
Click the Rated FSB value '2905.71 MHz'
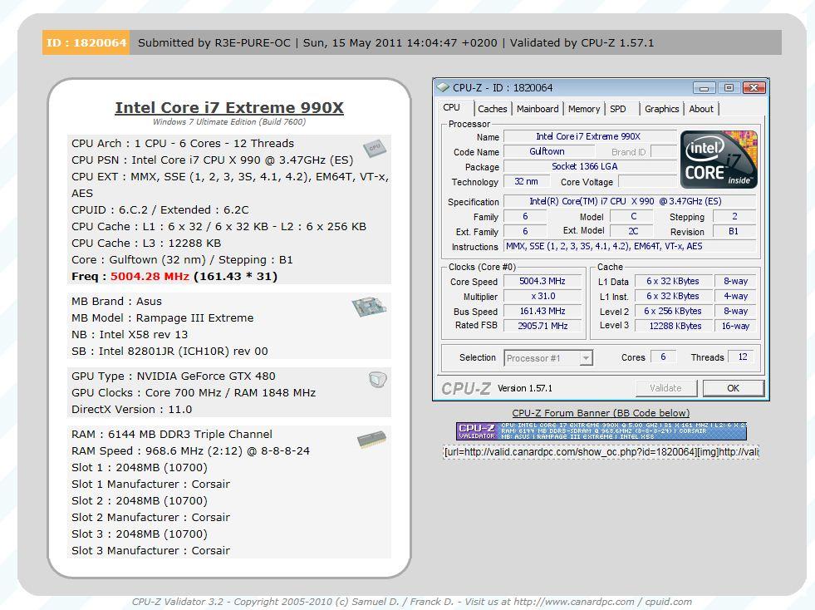click(x=543, y=326)
